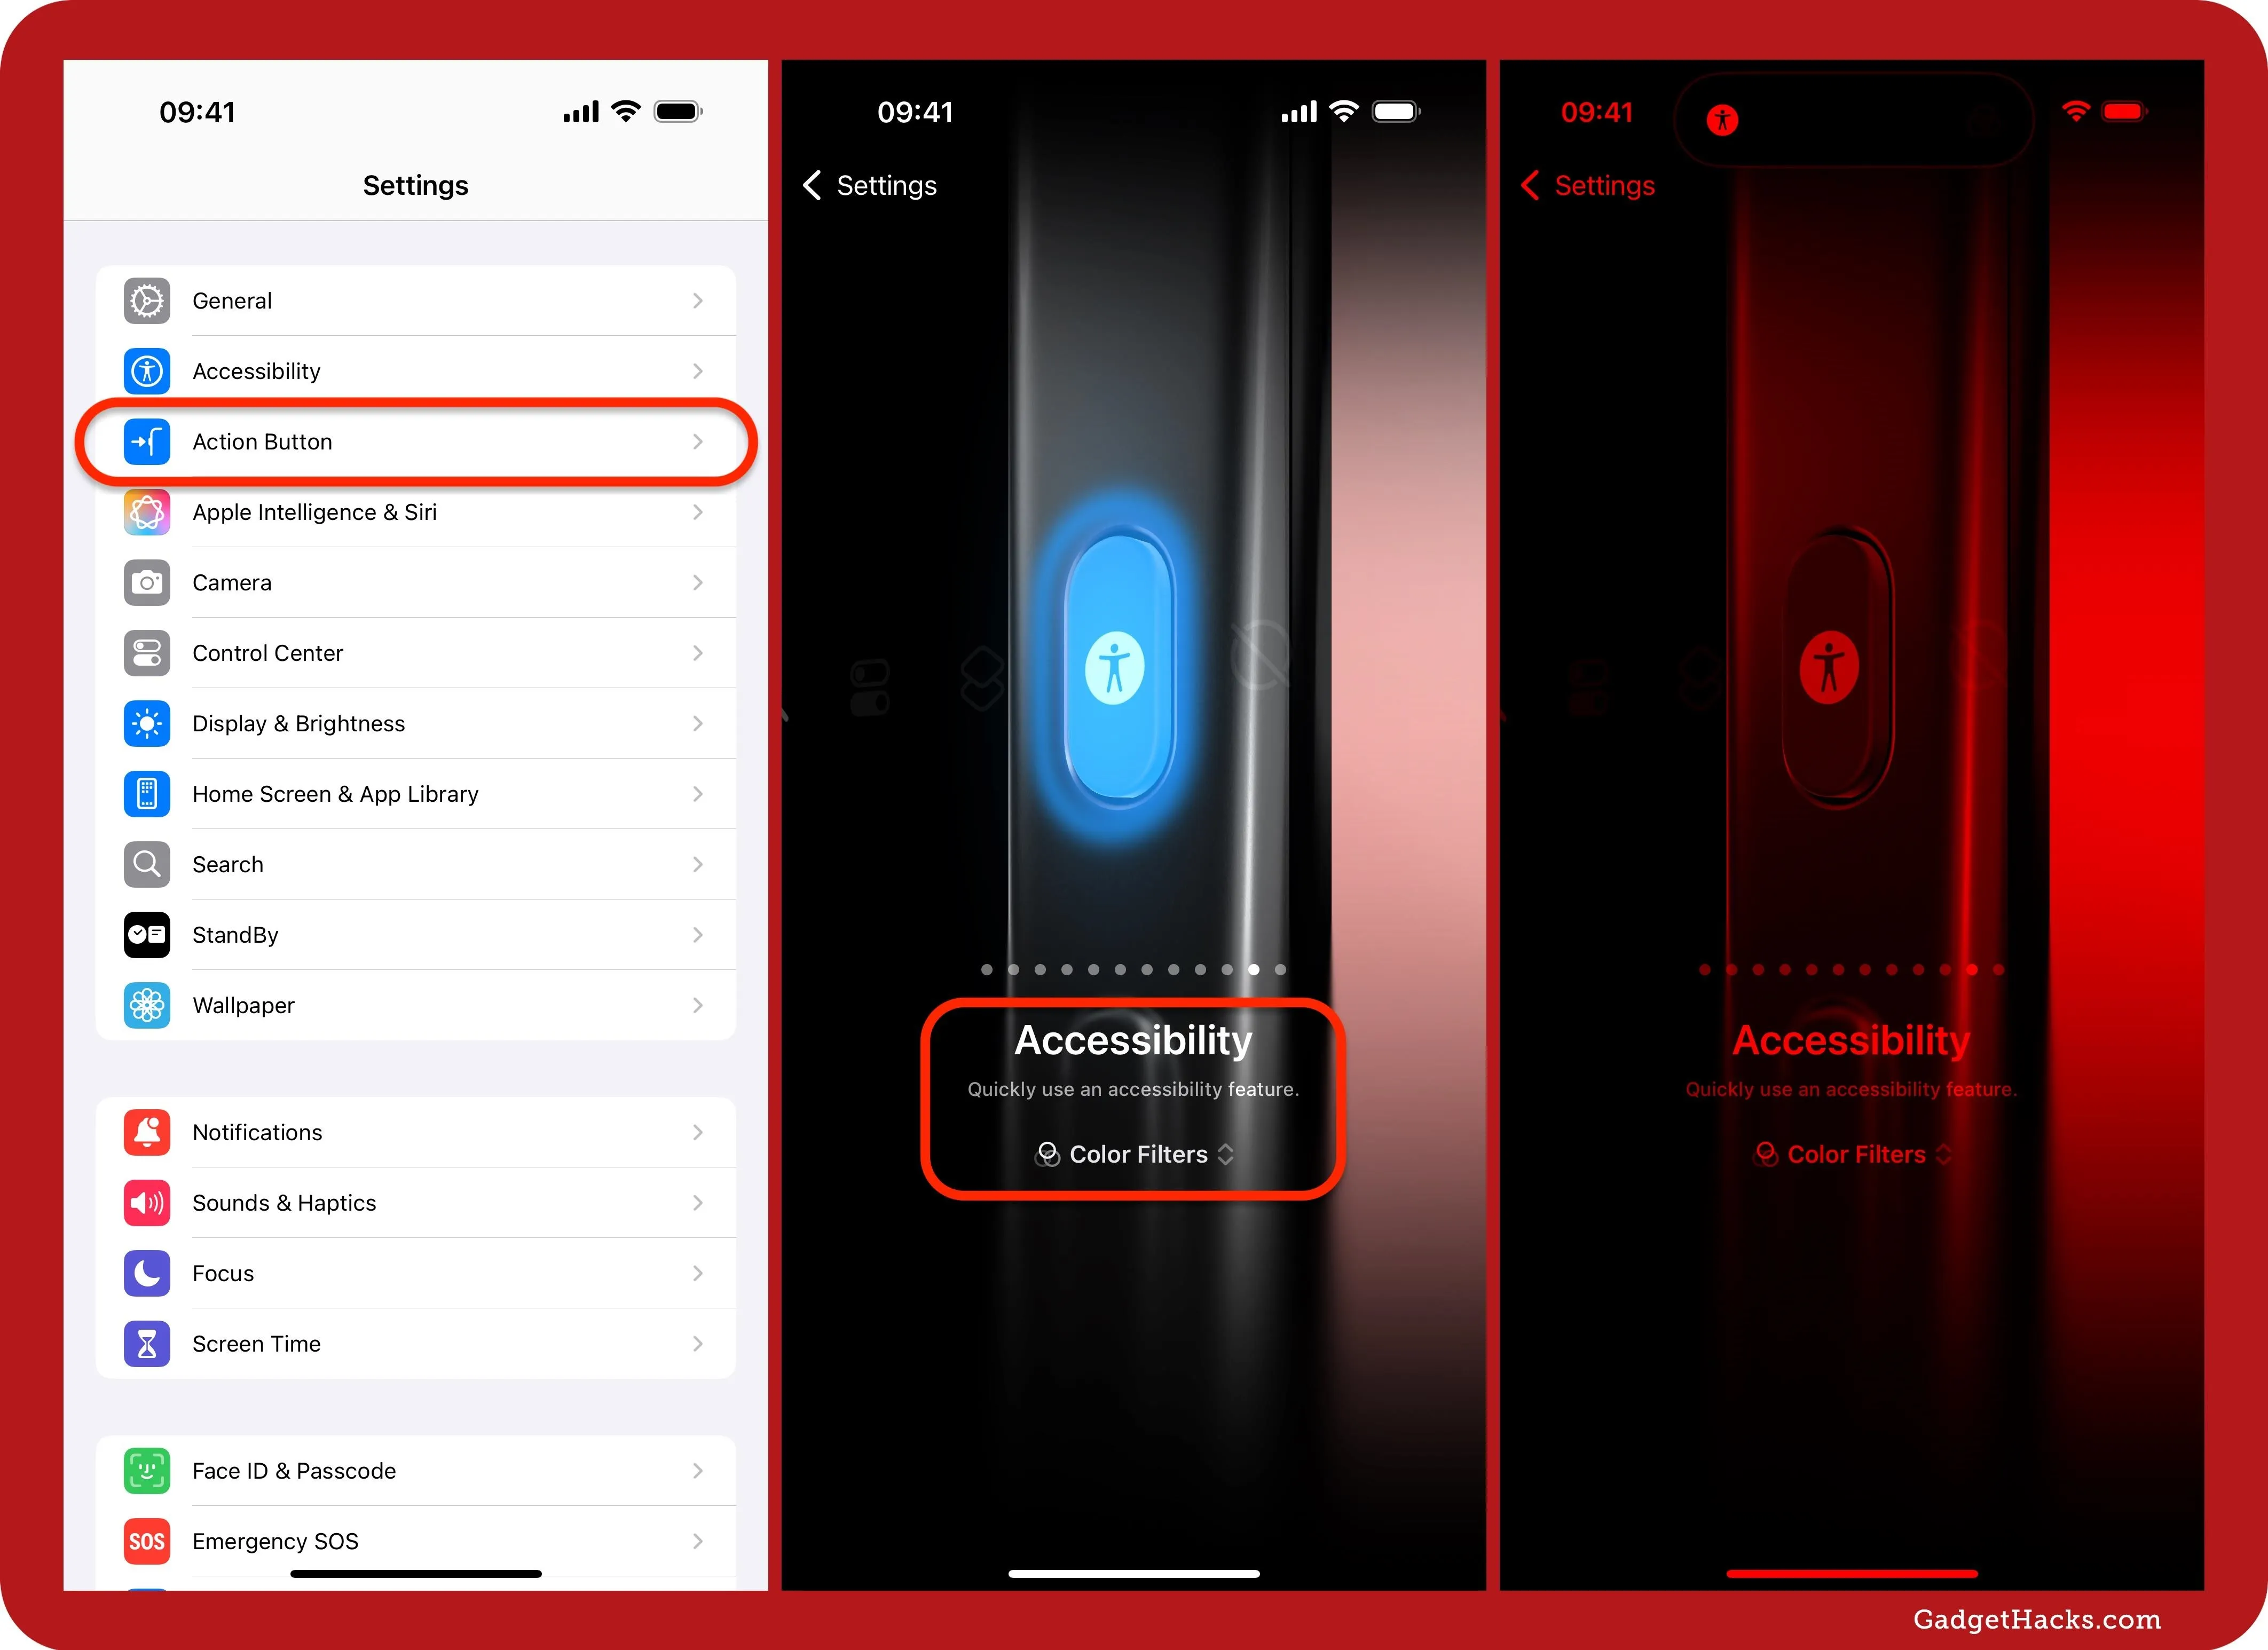The image size is (2268, 1650).
Task: Click the Display & Brightness icon
Action: (x=146, y=724)
